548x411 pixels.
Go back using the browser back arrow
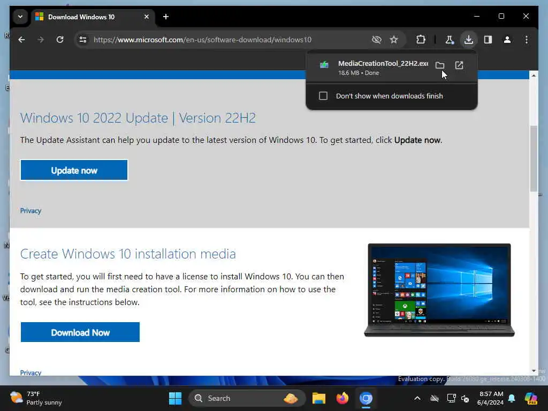coord(21,40)
